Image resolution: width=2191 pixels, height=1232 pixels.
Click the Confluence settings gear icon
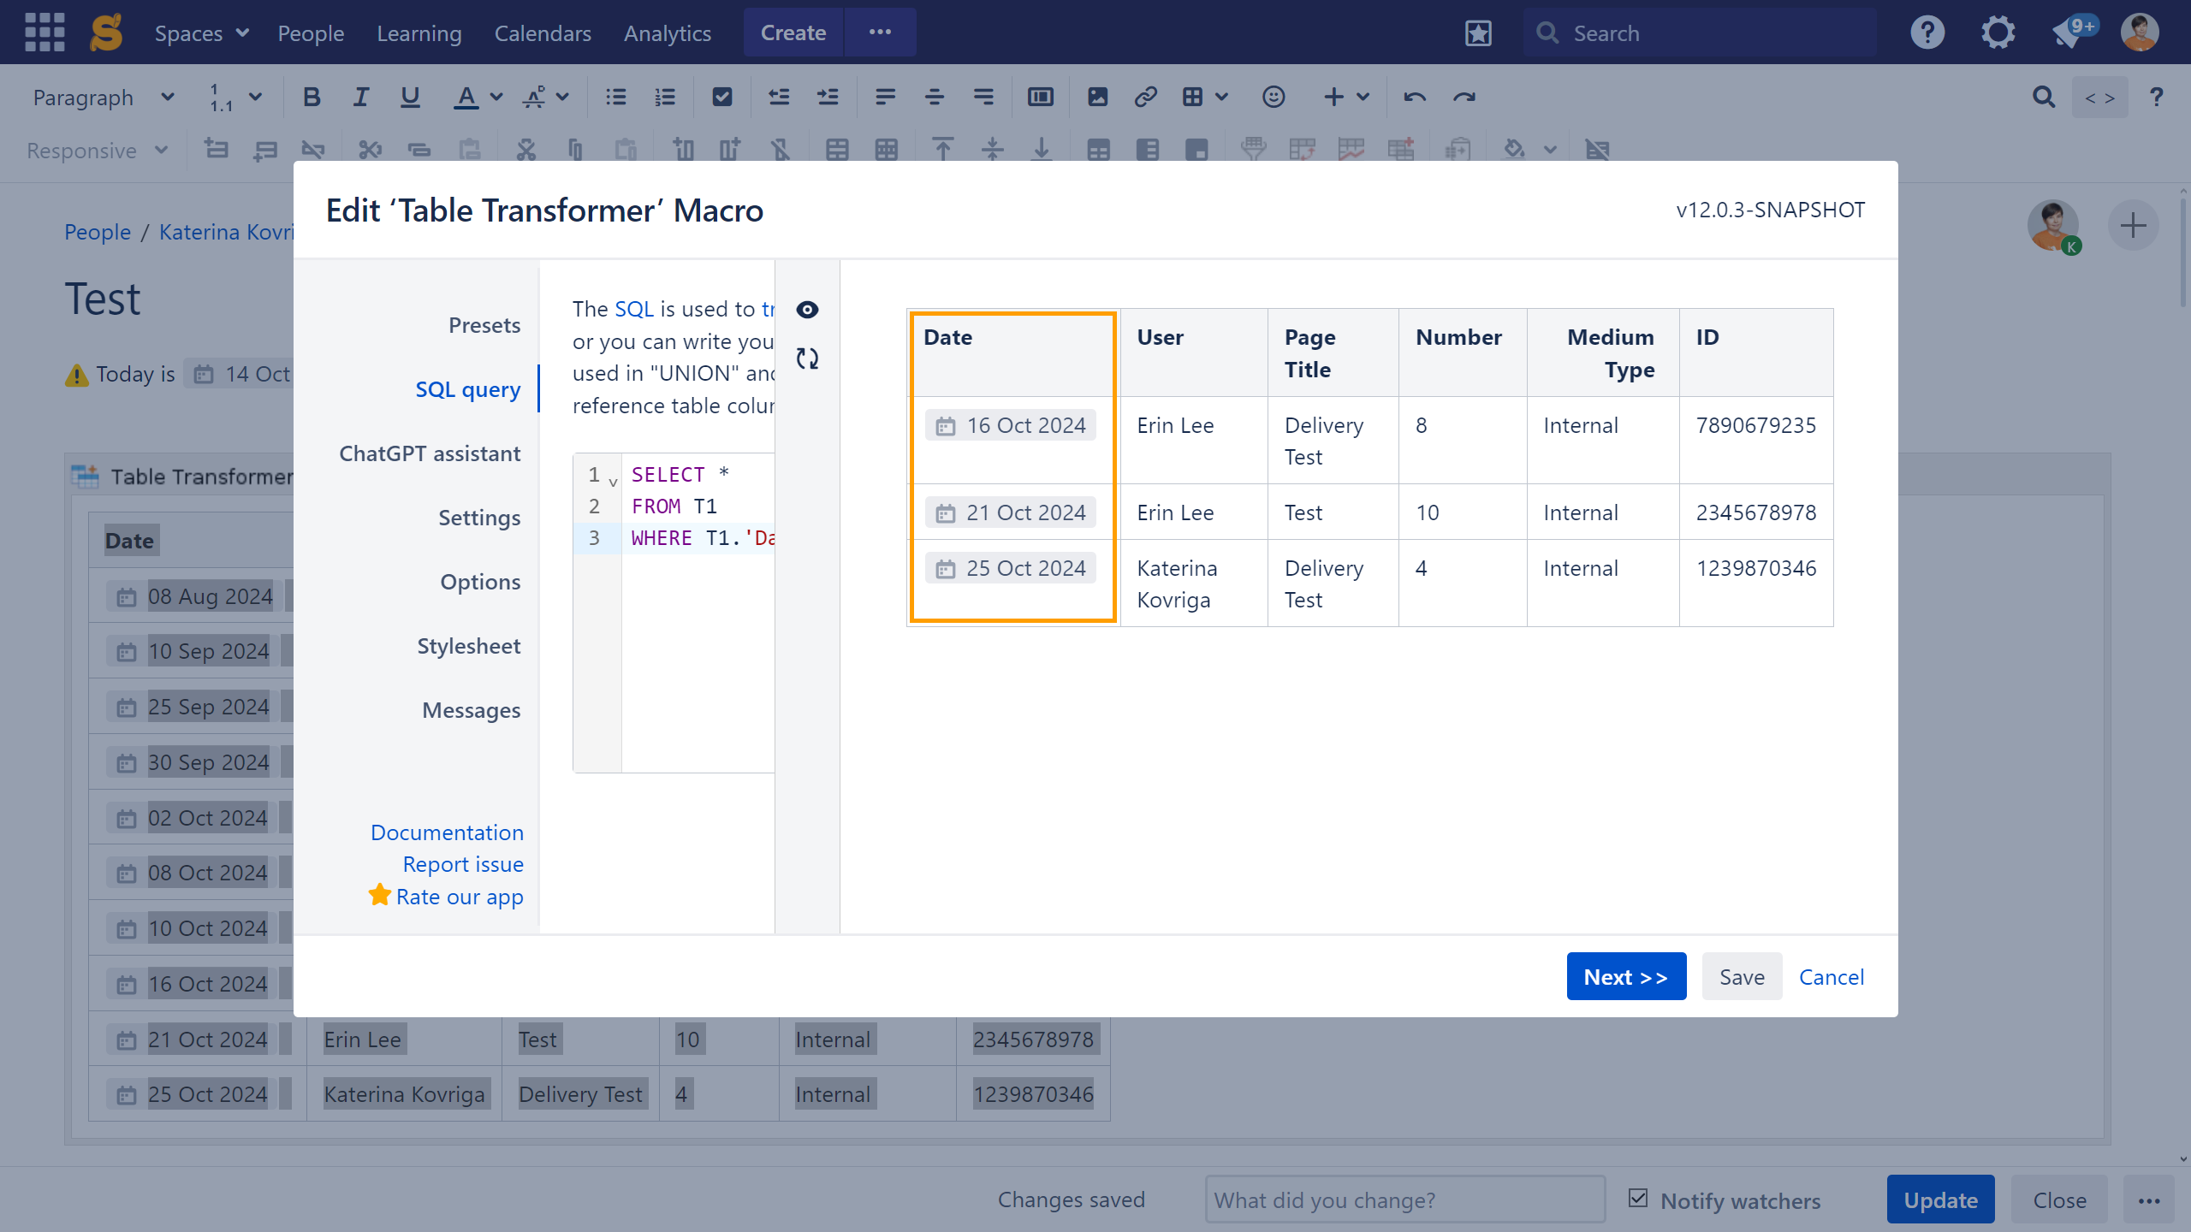[x=1998, y=33]
